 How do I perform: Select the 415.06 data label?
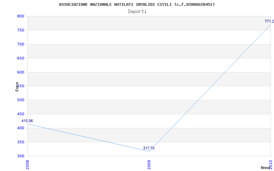coord(27,121)
